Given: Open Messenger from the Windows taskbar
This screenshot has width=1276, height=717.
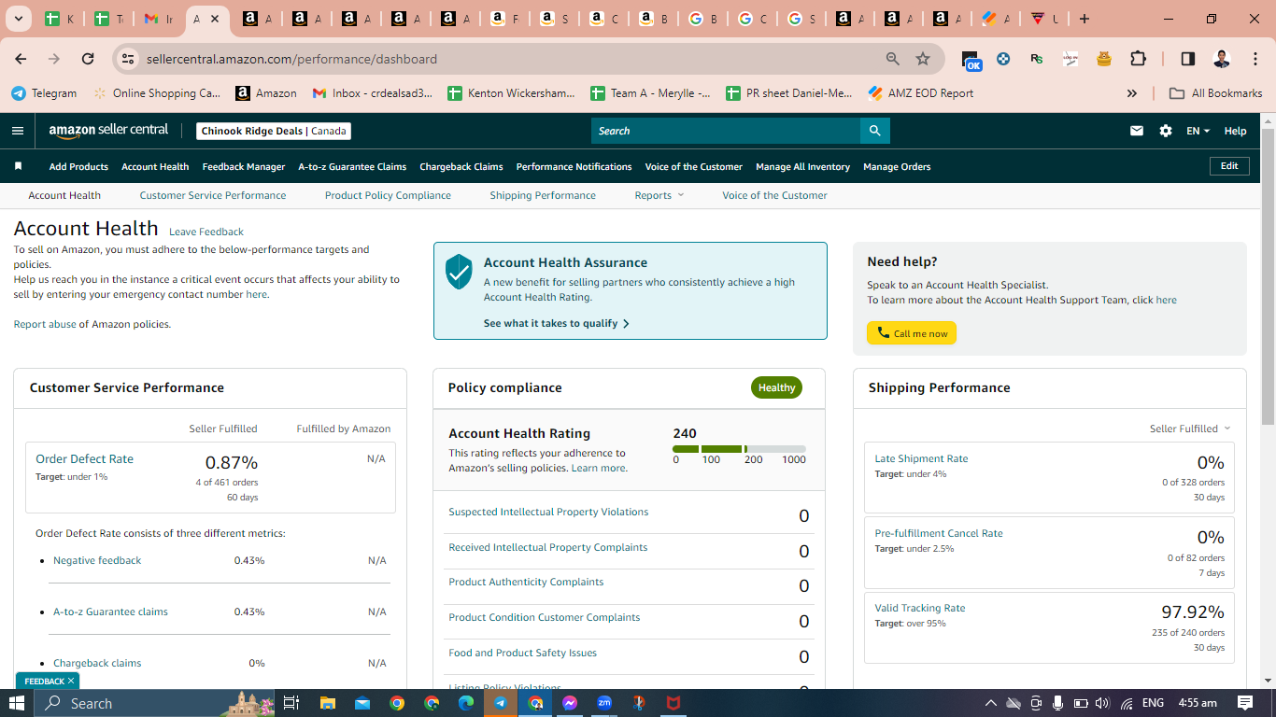Looking at the screenshot, I should [570, 703].
